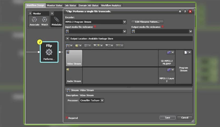Open the add video stream toolbar button
220x127 pixels.
click(x=69, y=46)
